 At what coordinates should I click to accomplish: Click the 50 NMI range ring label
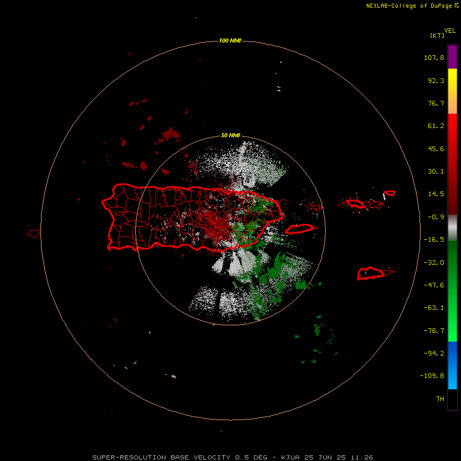tap(230, 135)
